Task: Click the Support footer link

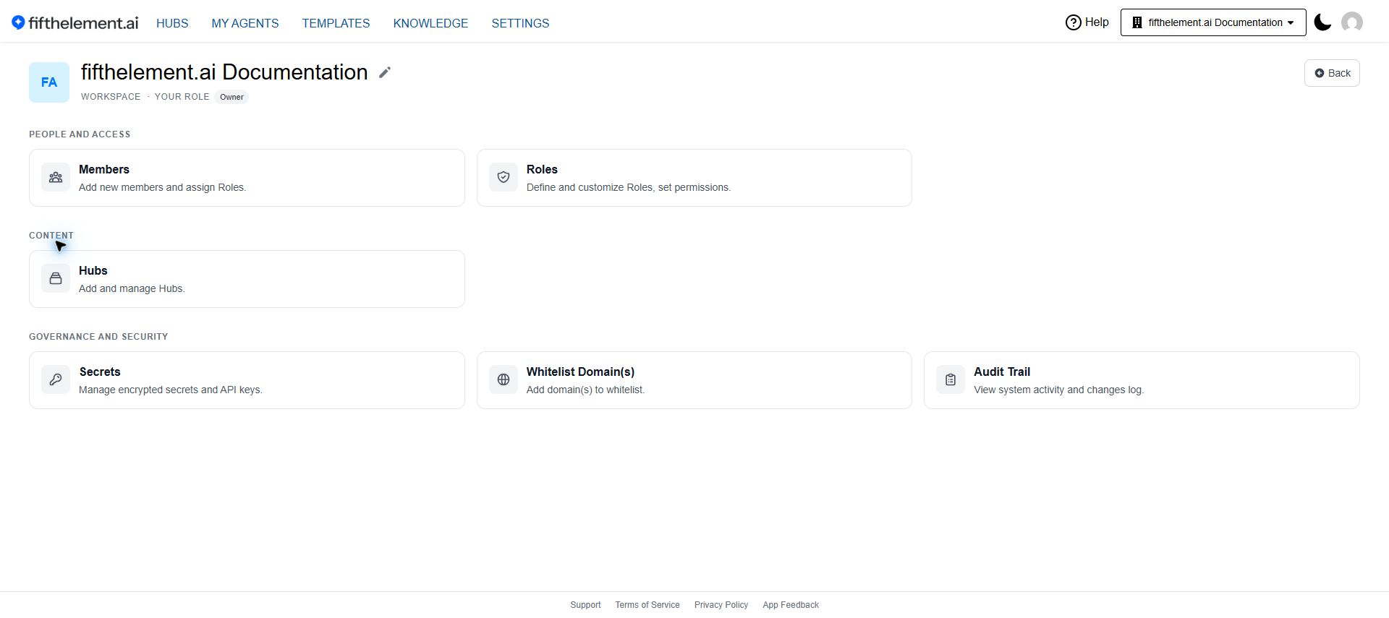Action: point(585,605)
